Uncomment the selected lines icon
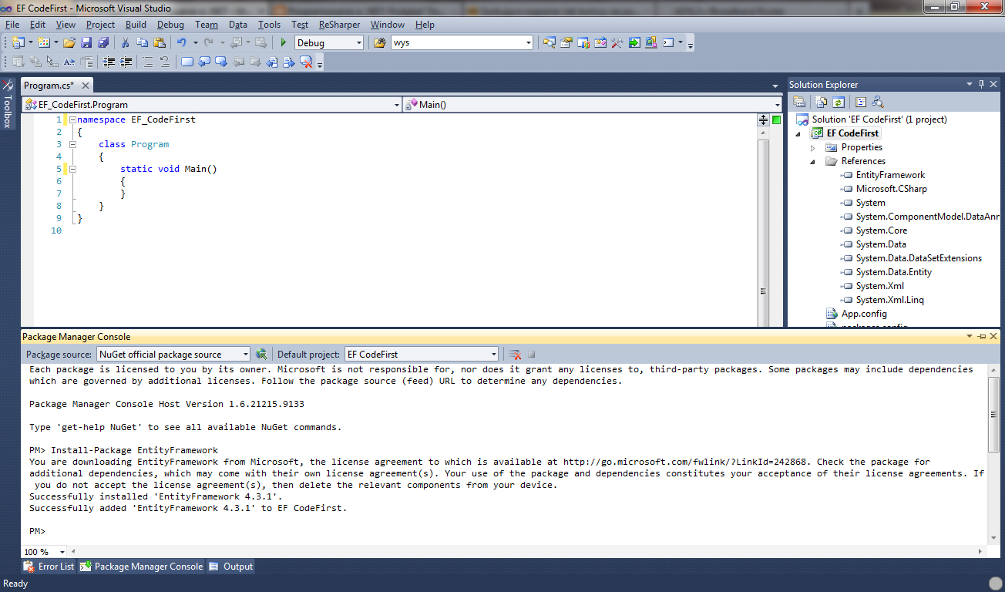Viewport: 1005px width, 592px height. [x=163, y=62]
